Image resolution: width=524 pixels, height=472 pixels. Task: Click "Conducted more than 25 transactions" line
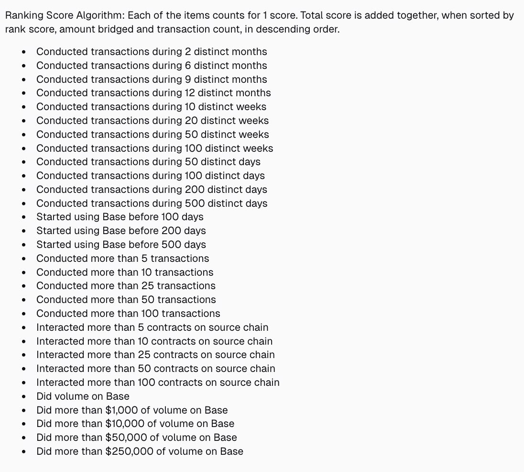click(126, 286)
